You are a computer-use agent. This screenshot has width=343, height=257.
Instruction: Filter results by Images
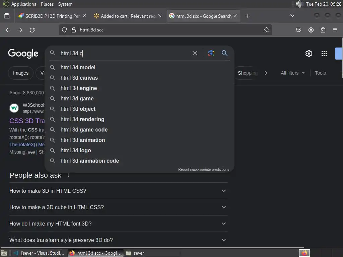click(21, 73)
